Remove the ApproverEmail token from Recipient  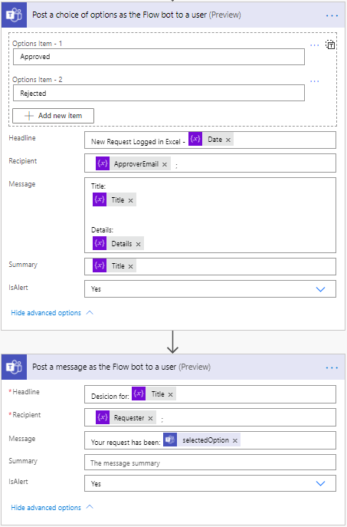(165, 164)
